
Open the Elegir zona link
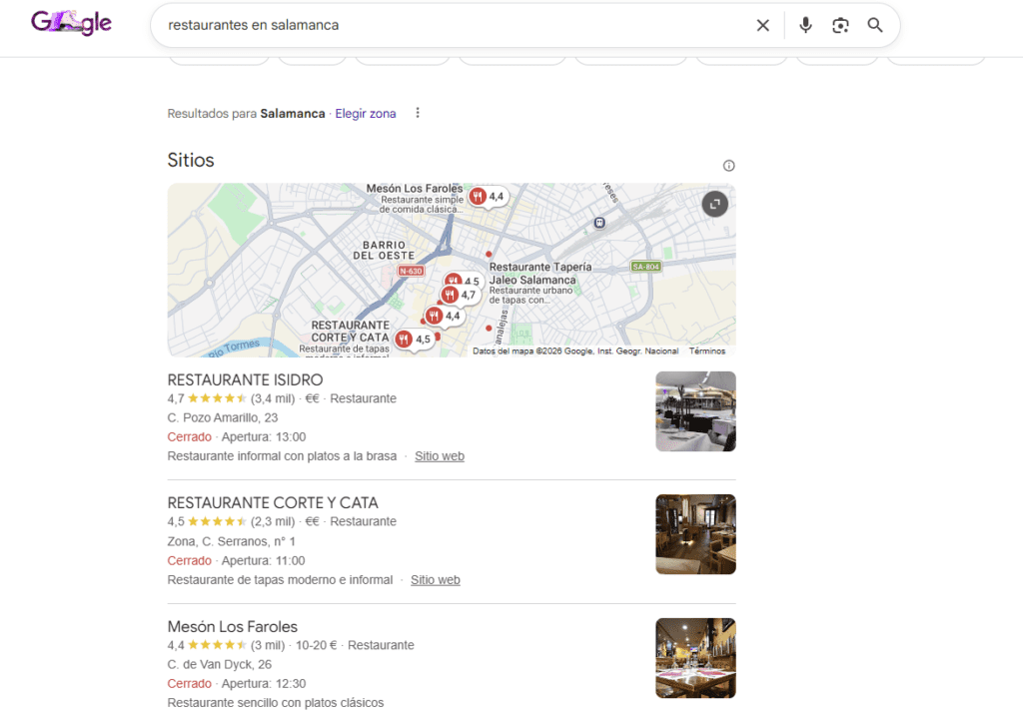(365, 113)
